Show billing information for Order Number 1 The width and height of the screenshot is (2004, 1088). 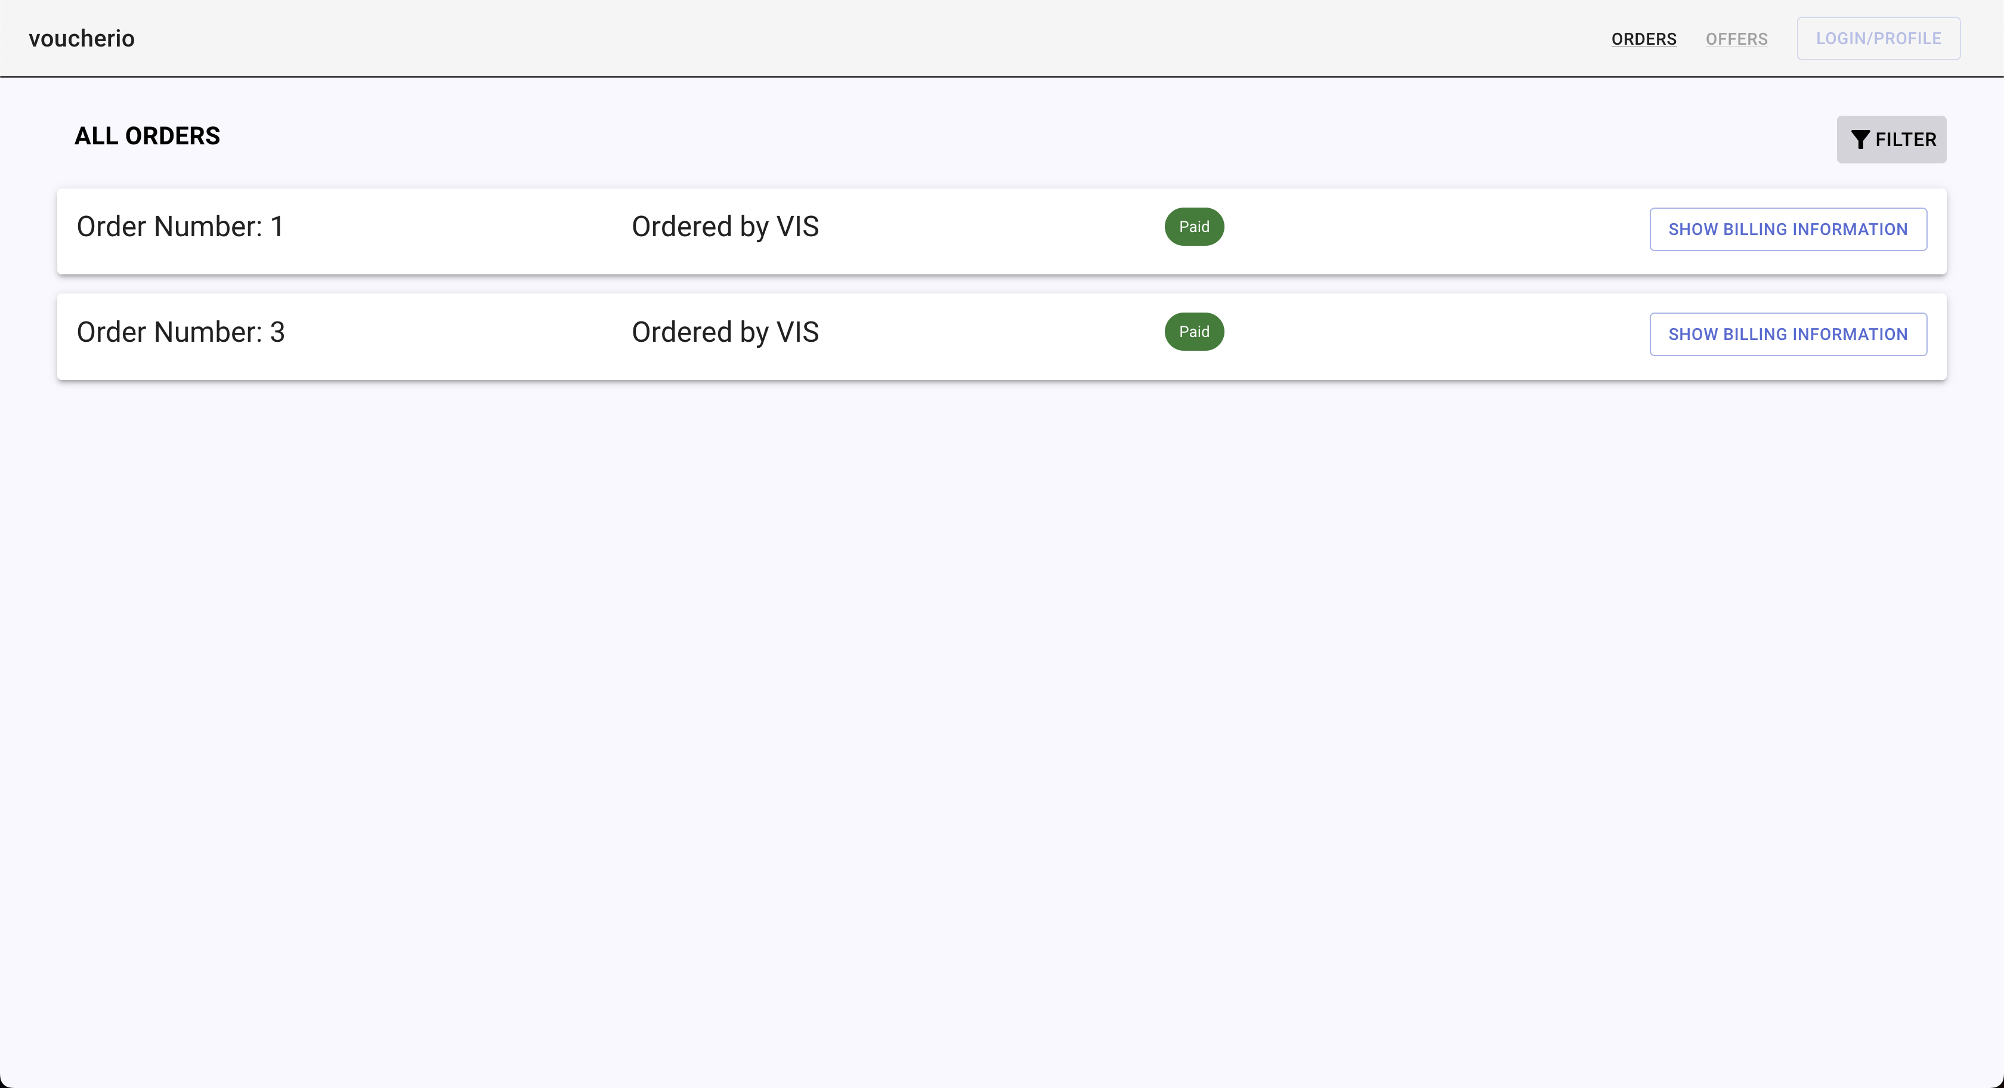pyautogui.click(x=1787, y=229)
